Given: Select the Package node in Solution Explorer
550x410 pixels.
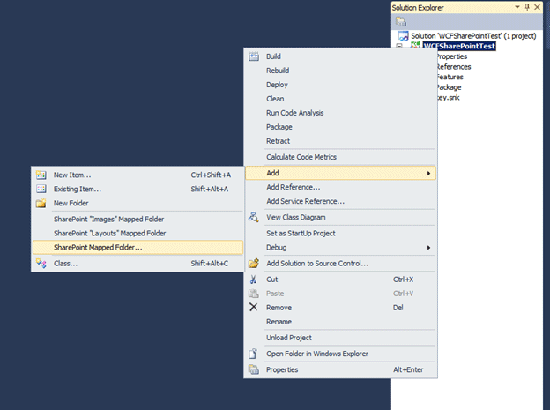Looking at the screenshot, I should coord(449,87).
